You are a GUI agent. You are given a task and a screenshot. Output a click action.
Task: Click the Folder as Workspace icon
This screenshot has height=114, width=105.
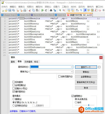[x=100, y=10]
